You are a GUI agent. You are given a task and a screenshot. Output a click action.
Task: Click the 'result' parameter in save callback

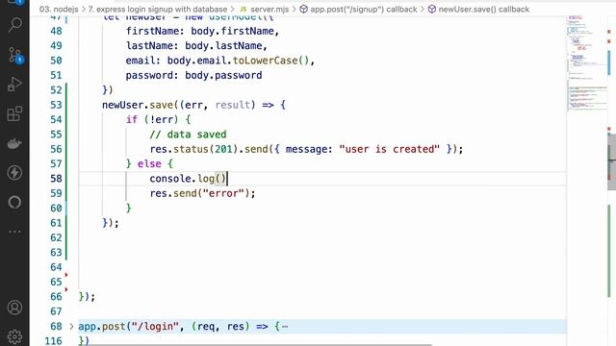[x=233, y=105]
